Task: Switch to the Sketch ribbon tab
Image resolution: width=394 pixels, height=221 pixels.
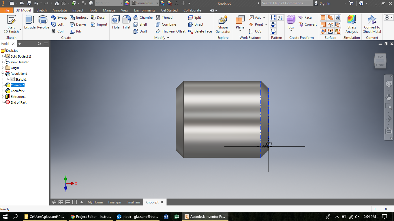Action: [42, 10]
